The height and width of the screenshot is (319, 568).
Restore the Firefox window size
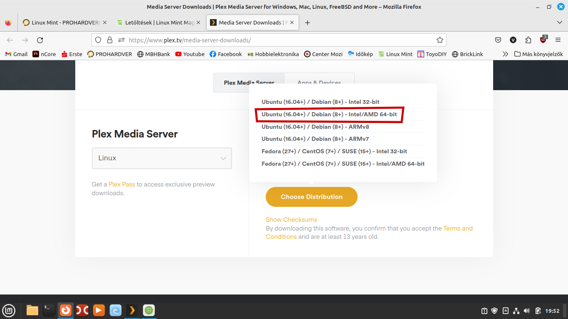click(x=549, y=7)
